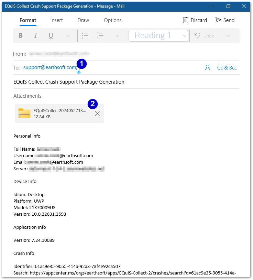Remove the EQuISCollect attachment
The width and height of the screenshot is (253, 280).
pos(97,114)
